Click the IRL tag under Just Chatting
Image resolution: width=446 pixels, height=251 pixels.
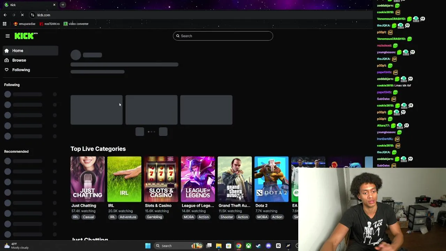point(76,217)
